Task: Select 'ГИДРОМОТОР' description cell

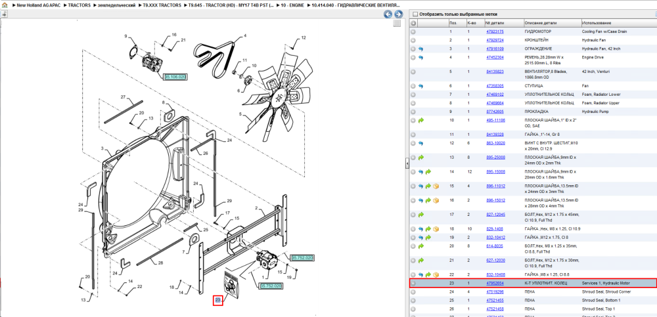Action: click(537, 32)
